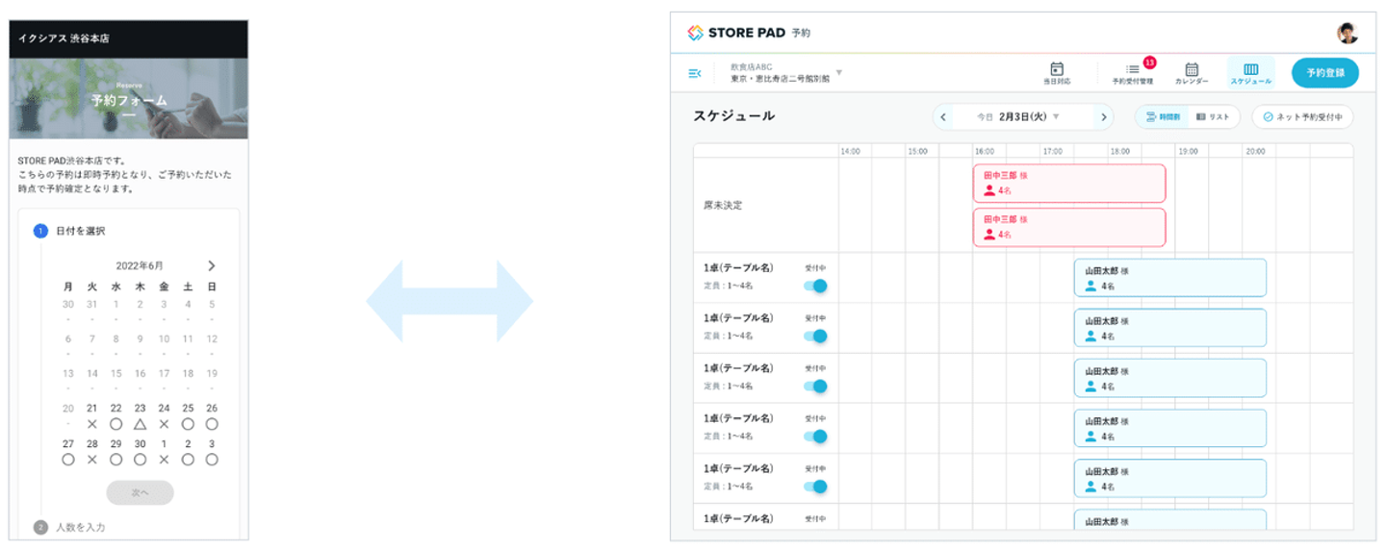Open the user profile avatar
1386x550 pixels.
(1347, 34)
